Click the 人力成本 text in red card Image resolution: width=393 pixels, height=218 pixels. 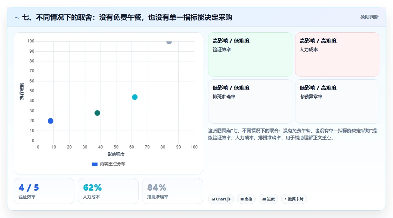click(x=308, y=49)
